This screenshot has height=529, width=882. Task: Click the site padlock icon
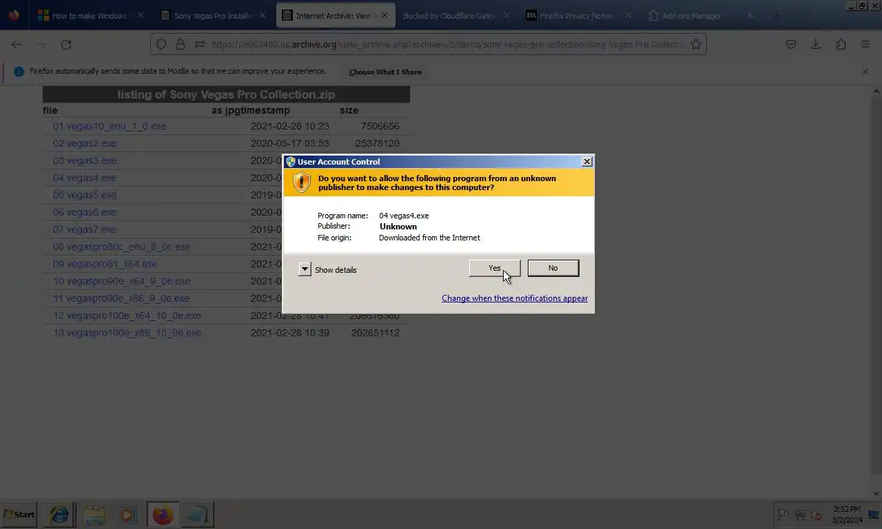point(181,44)
